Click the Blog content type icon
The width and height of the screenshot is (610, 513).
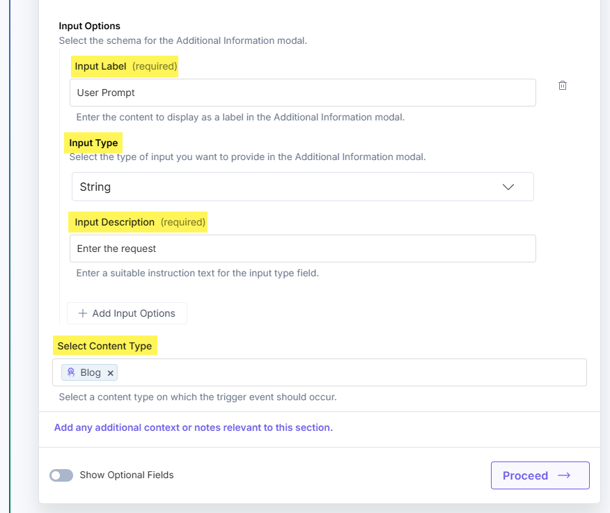click(71, 372)
